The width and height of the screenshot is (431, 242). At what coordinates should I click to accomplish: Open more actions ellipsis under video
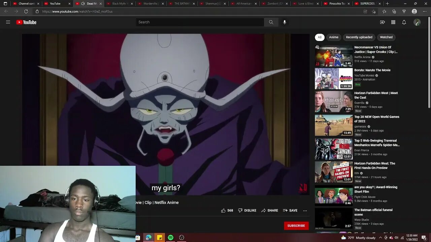tap(305, 210)
